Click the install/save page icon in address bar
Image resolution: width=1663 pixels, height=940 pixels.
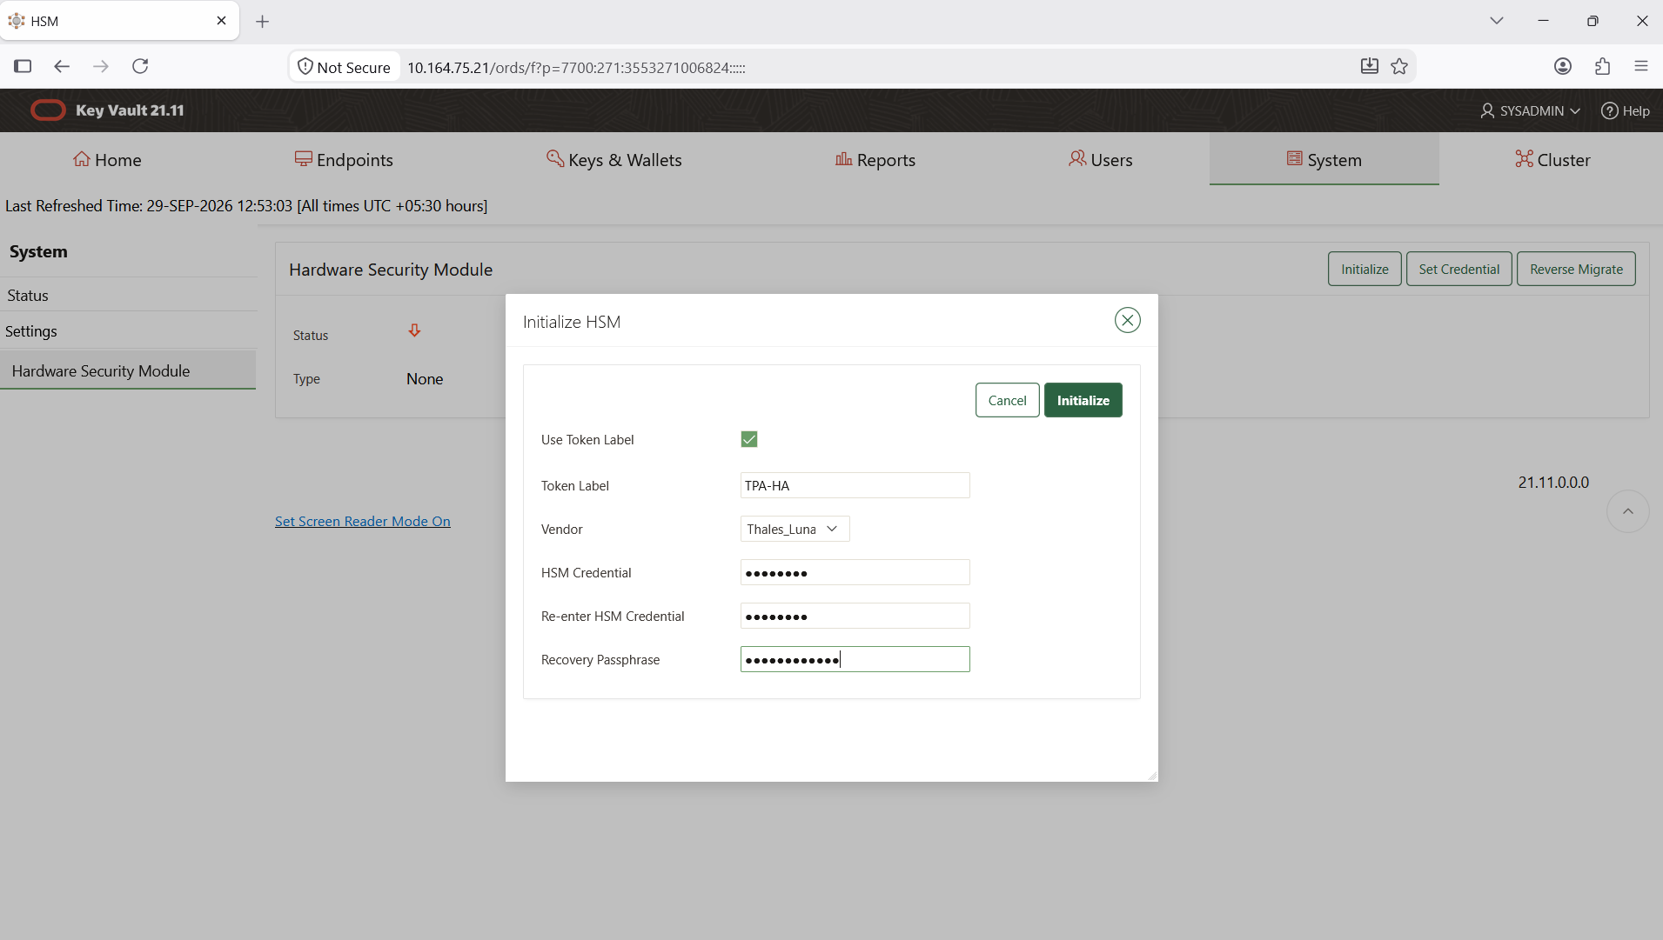point(1369,66)
